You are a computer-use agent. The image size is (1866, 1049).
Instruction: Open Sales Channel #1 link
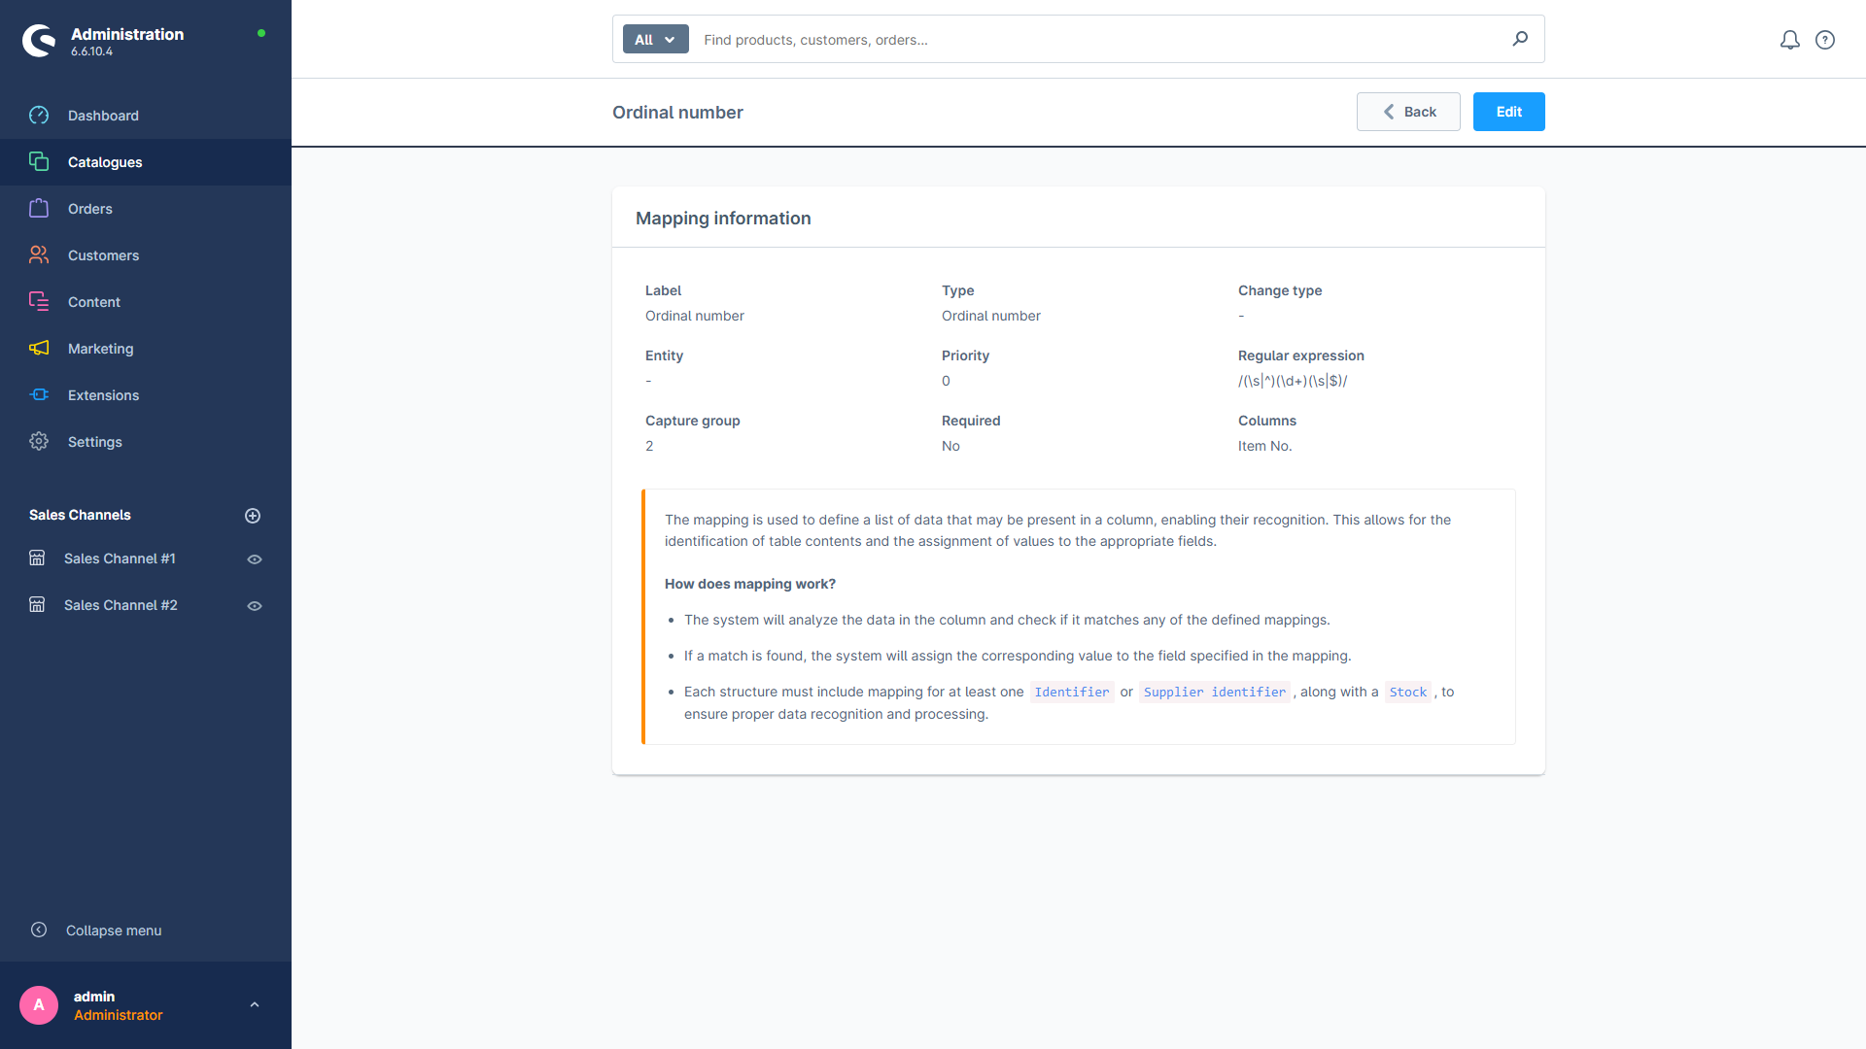tap(120, 558)
